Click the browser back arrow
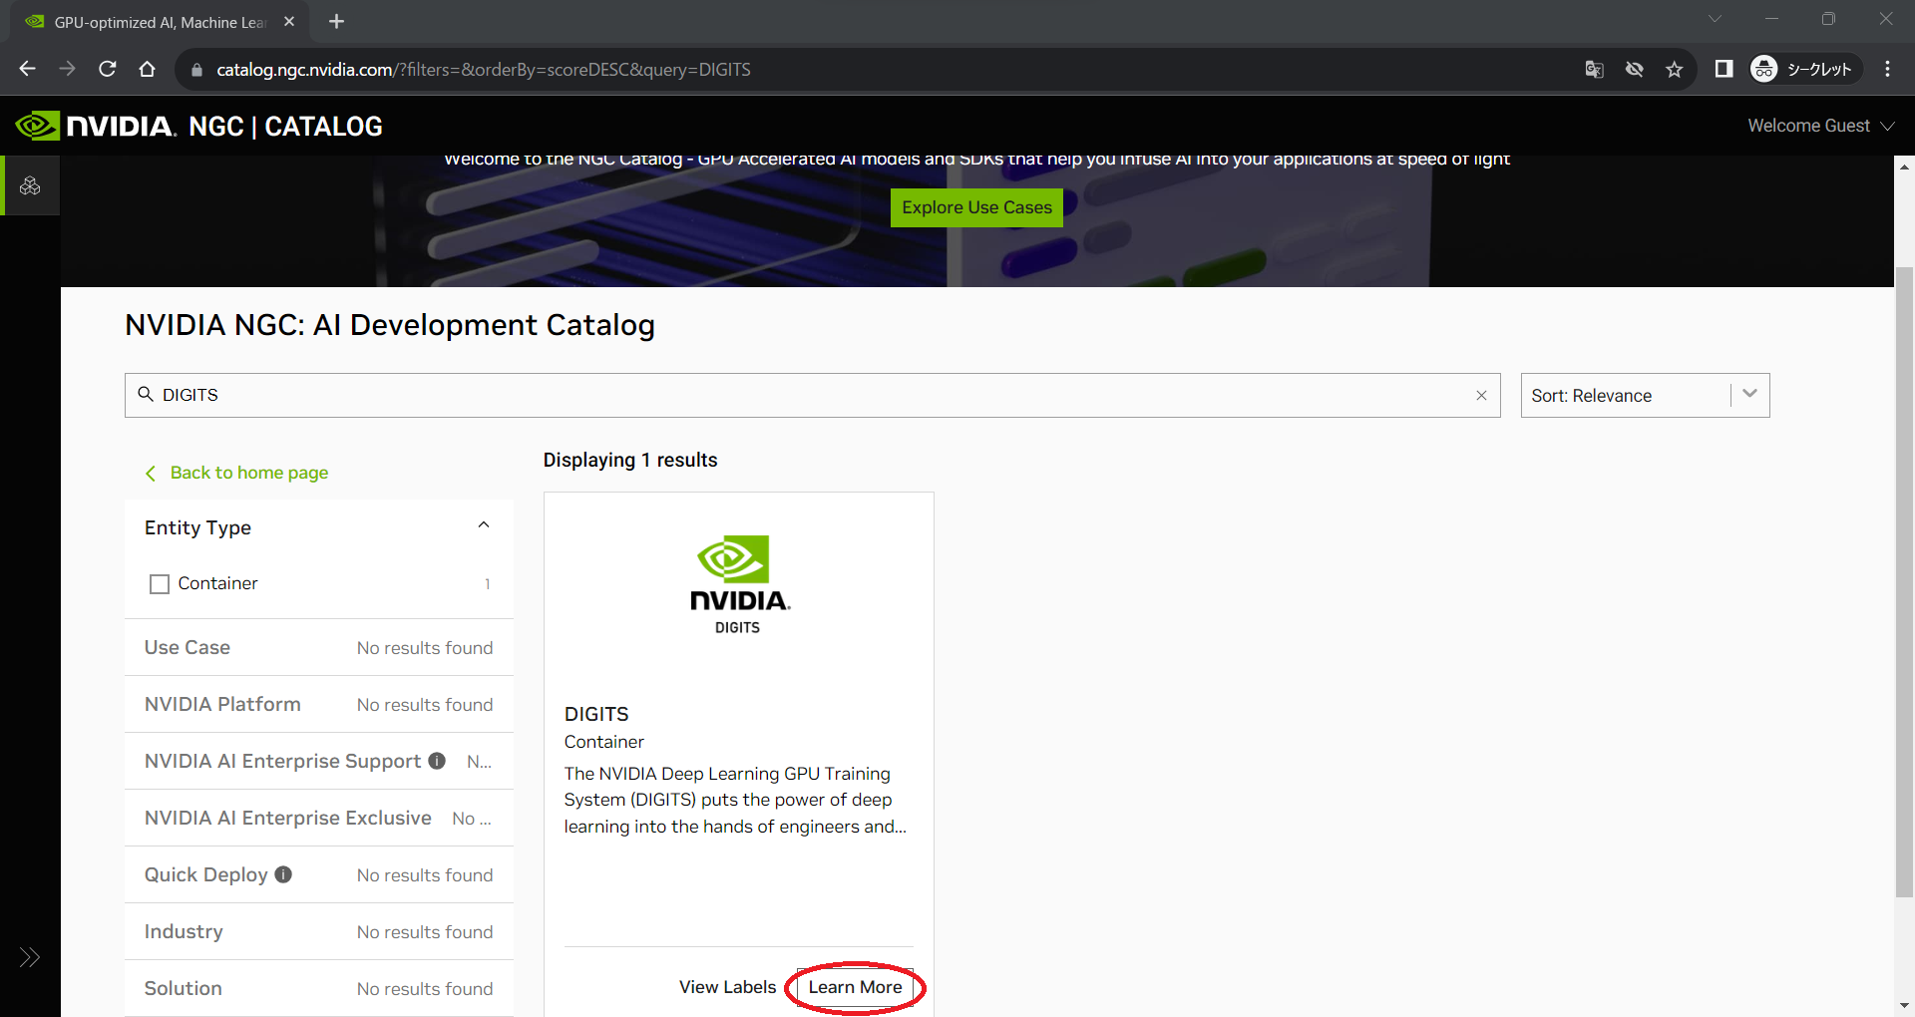This screenshot has height=1017, width=1915. pyautogui.click(x=28, y=69)
